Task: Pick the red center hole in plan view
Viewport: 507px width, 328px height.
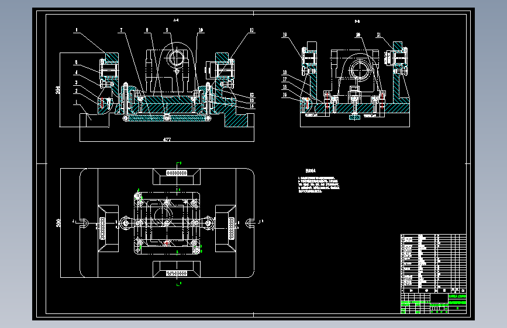Action: pos(167,243)
